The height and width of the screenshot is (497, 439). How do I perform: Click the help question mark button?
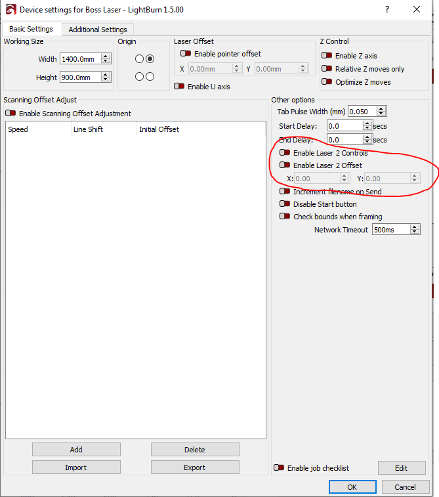tap(387, 10)
